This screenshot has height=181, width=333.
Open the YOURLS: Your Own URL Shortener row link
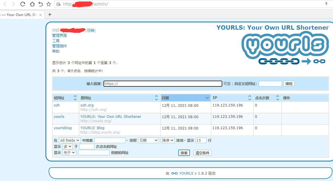click(x=111, y=116)
